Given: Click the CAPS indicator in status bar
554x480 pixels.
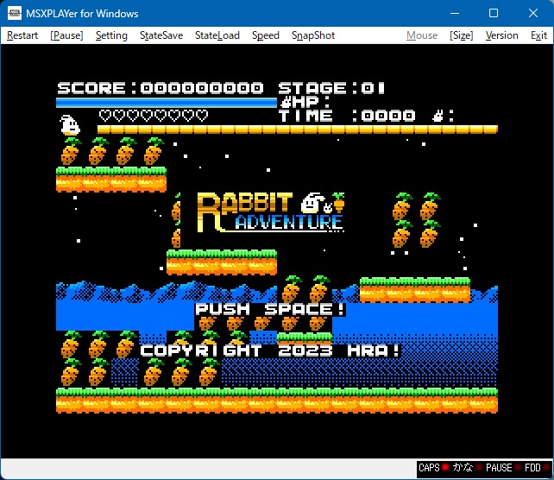Looking at the screenshot, I should tap(433, 468).
